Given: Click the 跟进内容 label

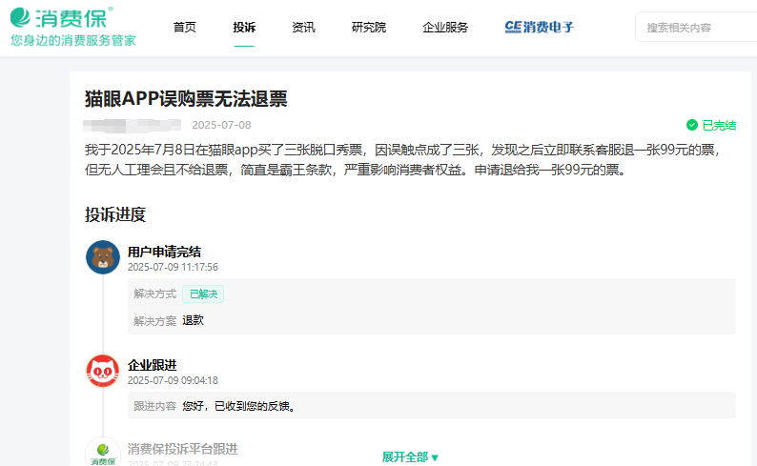Looking at the screenshot, I should tap(155, 406).
